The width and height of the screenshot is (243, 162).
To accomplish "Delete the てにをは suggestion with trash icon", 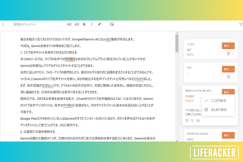I will point(228,54).
